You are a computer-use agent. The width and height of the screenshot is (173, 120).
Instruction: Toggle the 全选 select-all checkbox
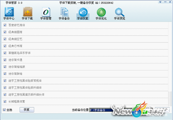click(4, 110)
